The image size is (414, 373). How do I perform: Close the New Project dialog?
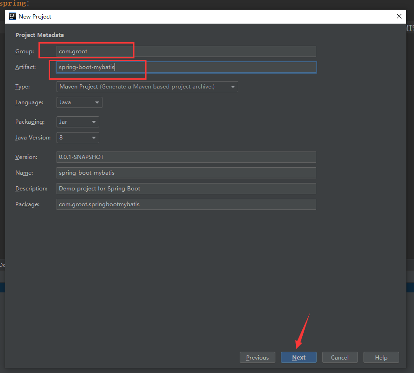[x=399, y=16]
